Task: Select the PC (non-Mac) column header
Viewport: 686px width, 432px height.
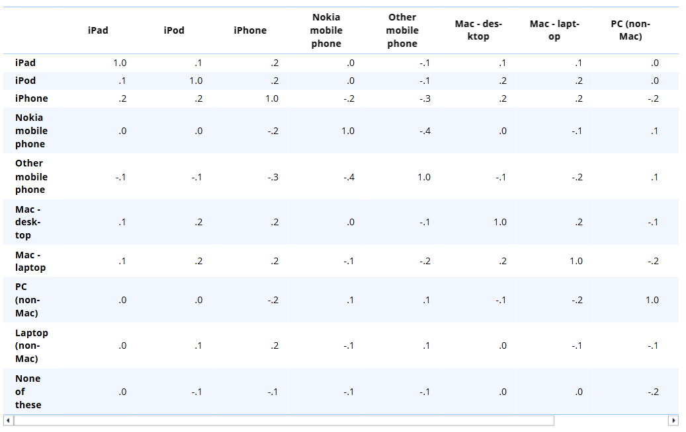Action: click(630, 30)
